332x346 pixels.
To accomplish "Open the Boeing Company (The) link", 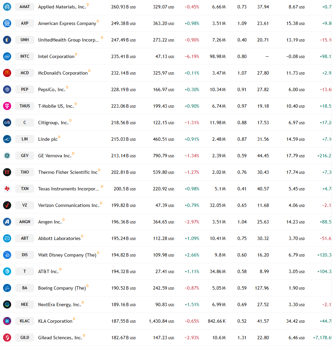I will (62, 288).
